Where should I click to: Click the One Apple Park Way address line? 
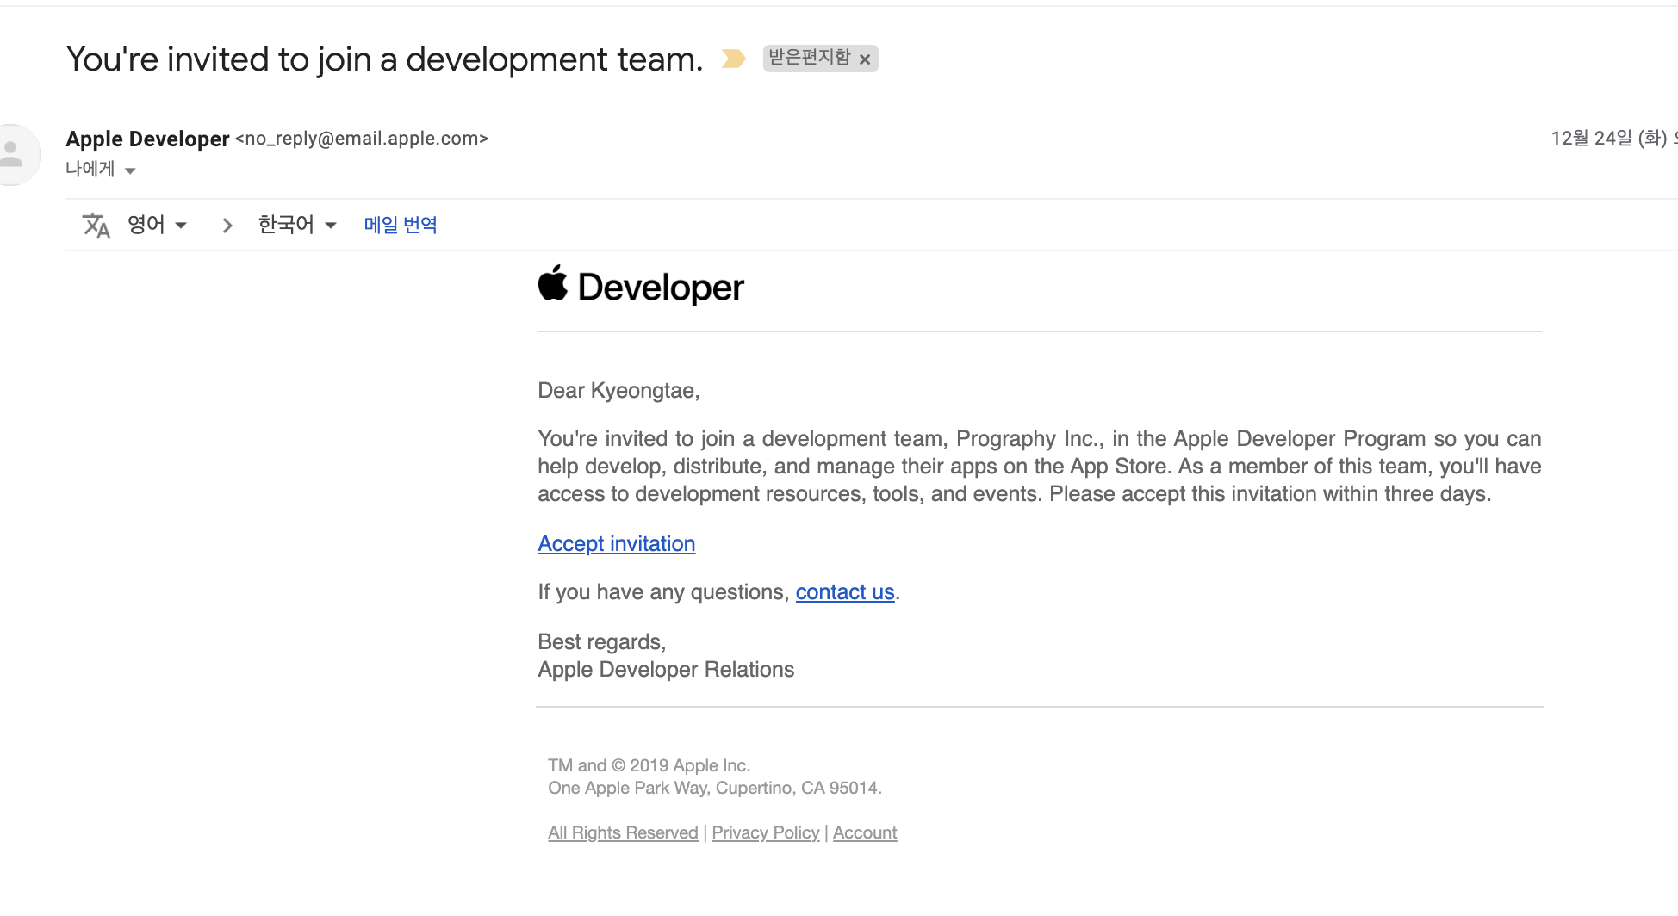[715, 788]
